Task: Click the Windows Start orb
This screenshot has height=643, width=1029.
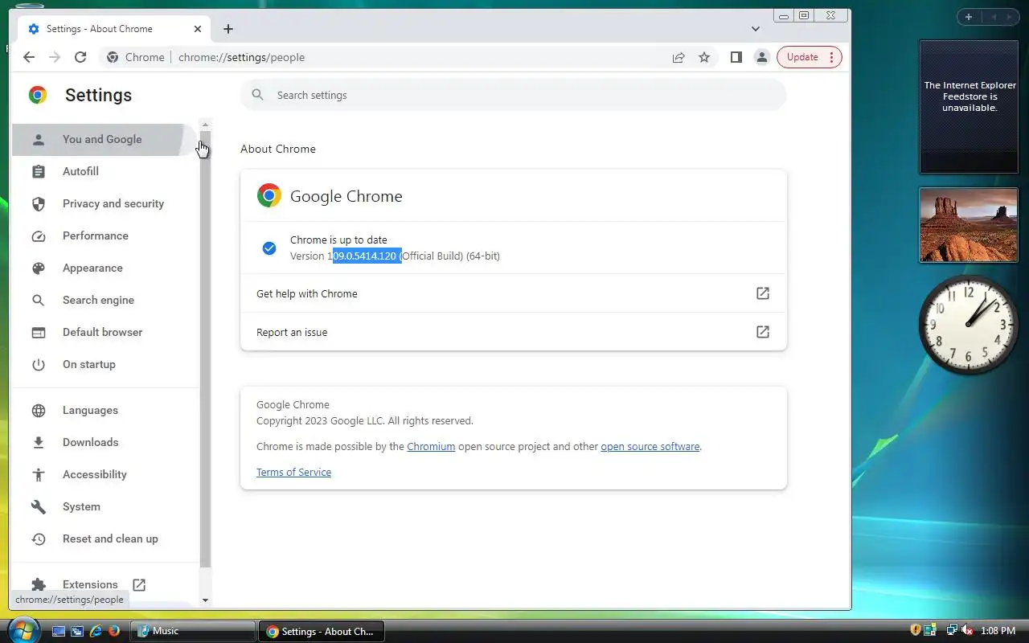Action: (x=23, y=629)
